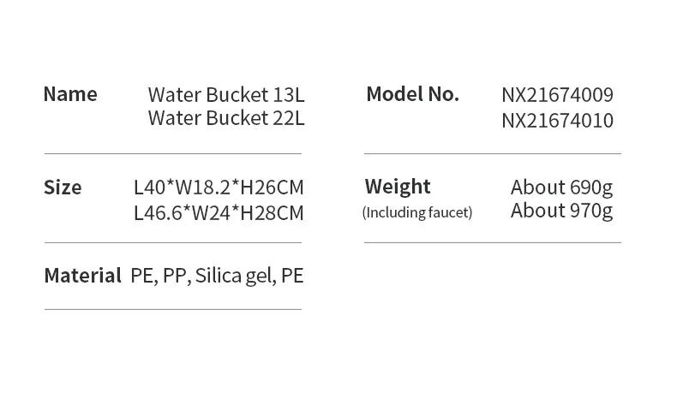Click the "Name" heading label
This screenshot has width=677, height=393.
pos(70,94)
